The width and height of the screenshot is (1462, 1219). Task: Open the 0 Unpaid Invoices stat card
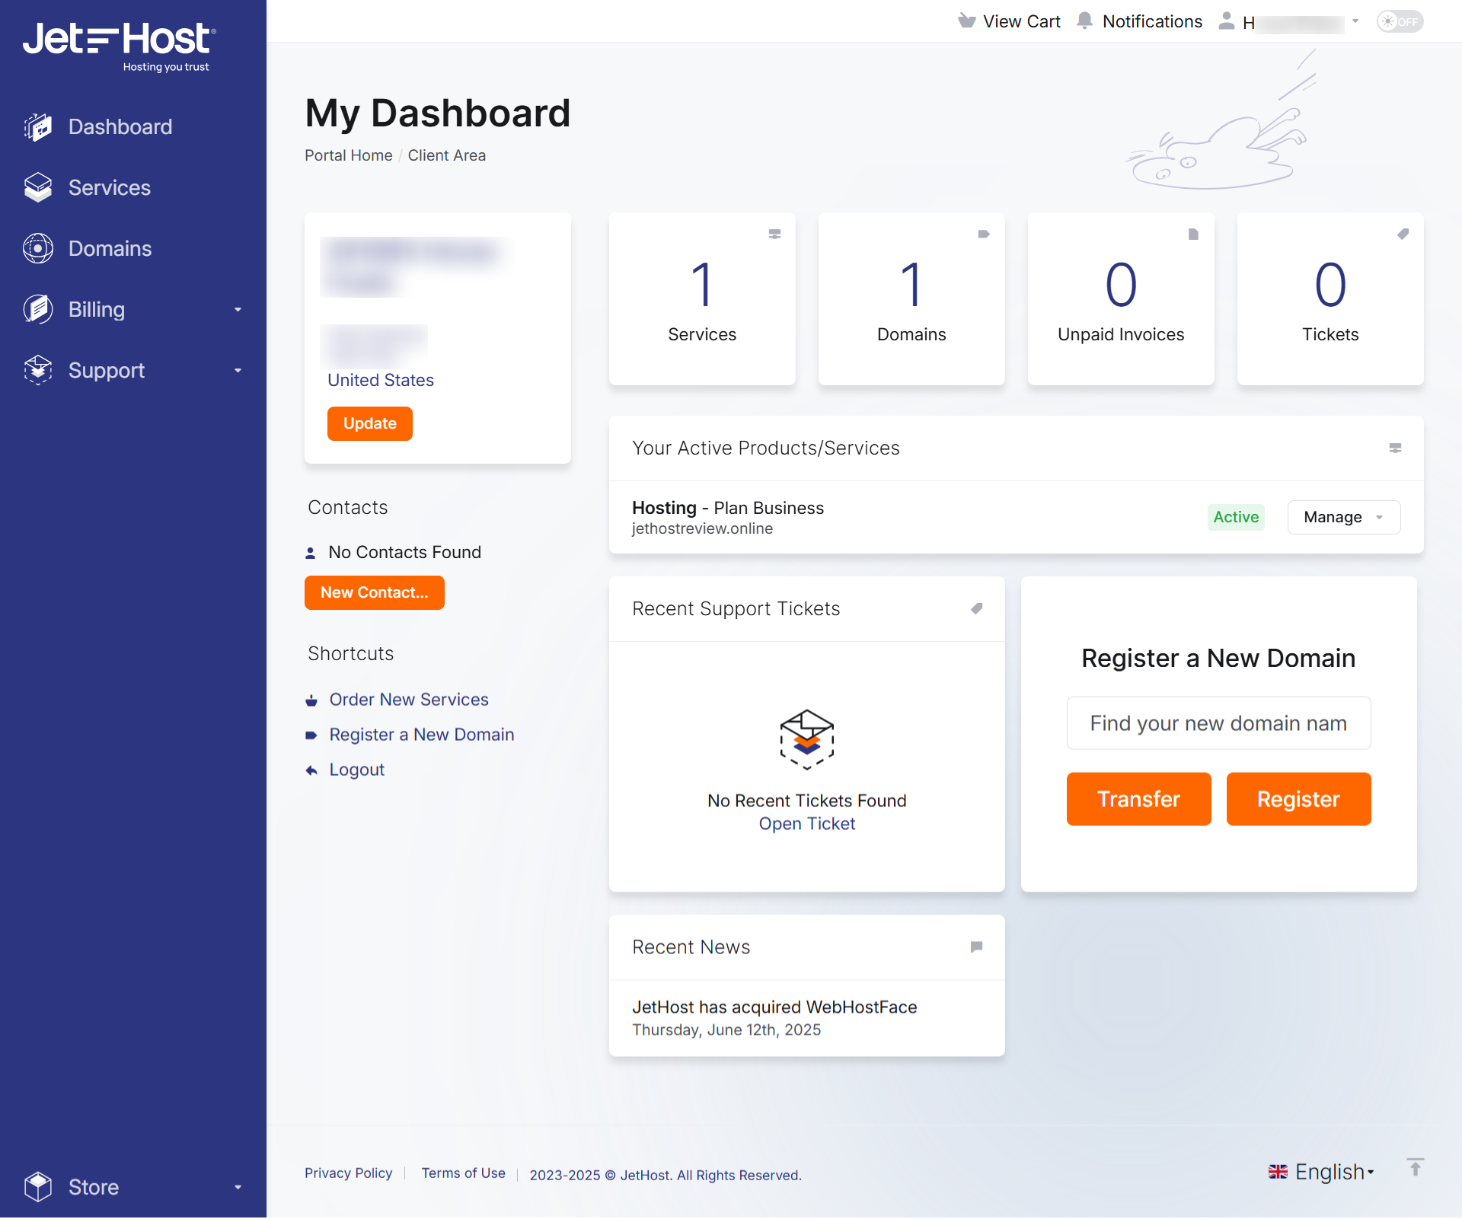pos(1121,299)
